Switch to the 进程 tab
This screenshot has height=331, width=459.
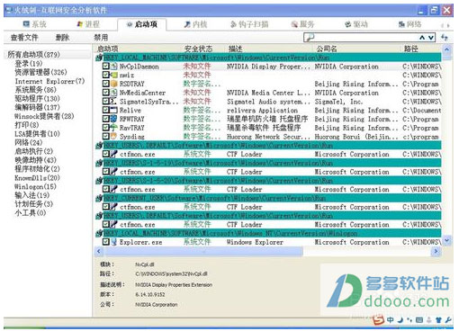(x=88, y=24)
